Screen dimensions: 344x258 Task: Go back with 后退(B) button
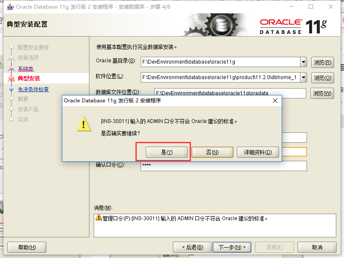192,248
